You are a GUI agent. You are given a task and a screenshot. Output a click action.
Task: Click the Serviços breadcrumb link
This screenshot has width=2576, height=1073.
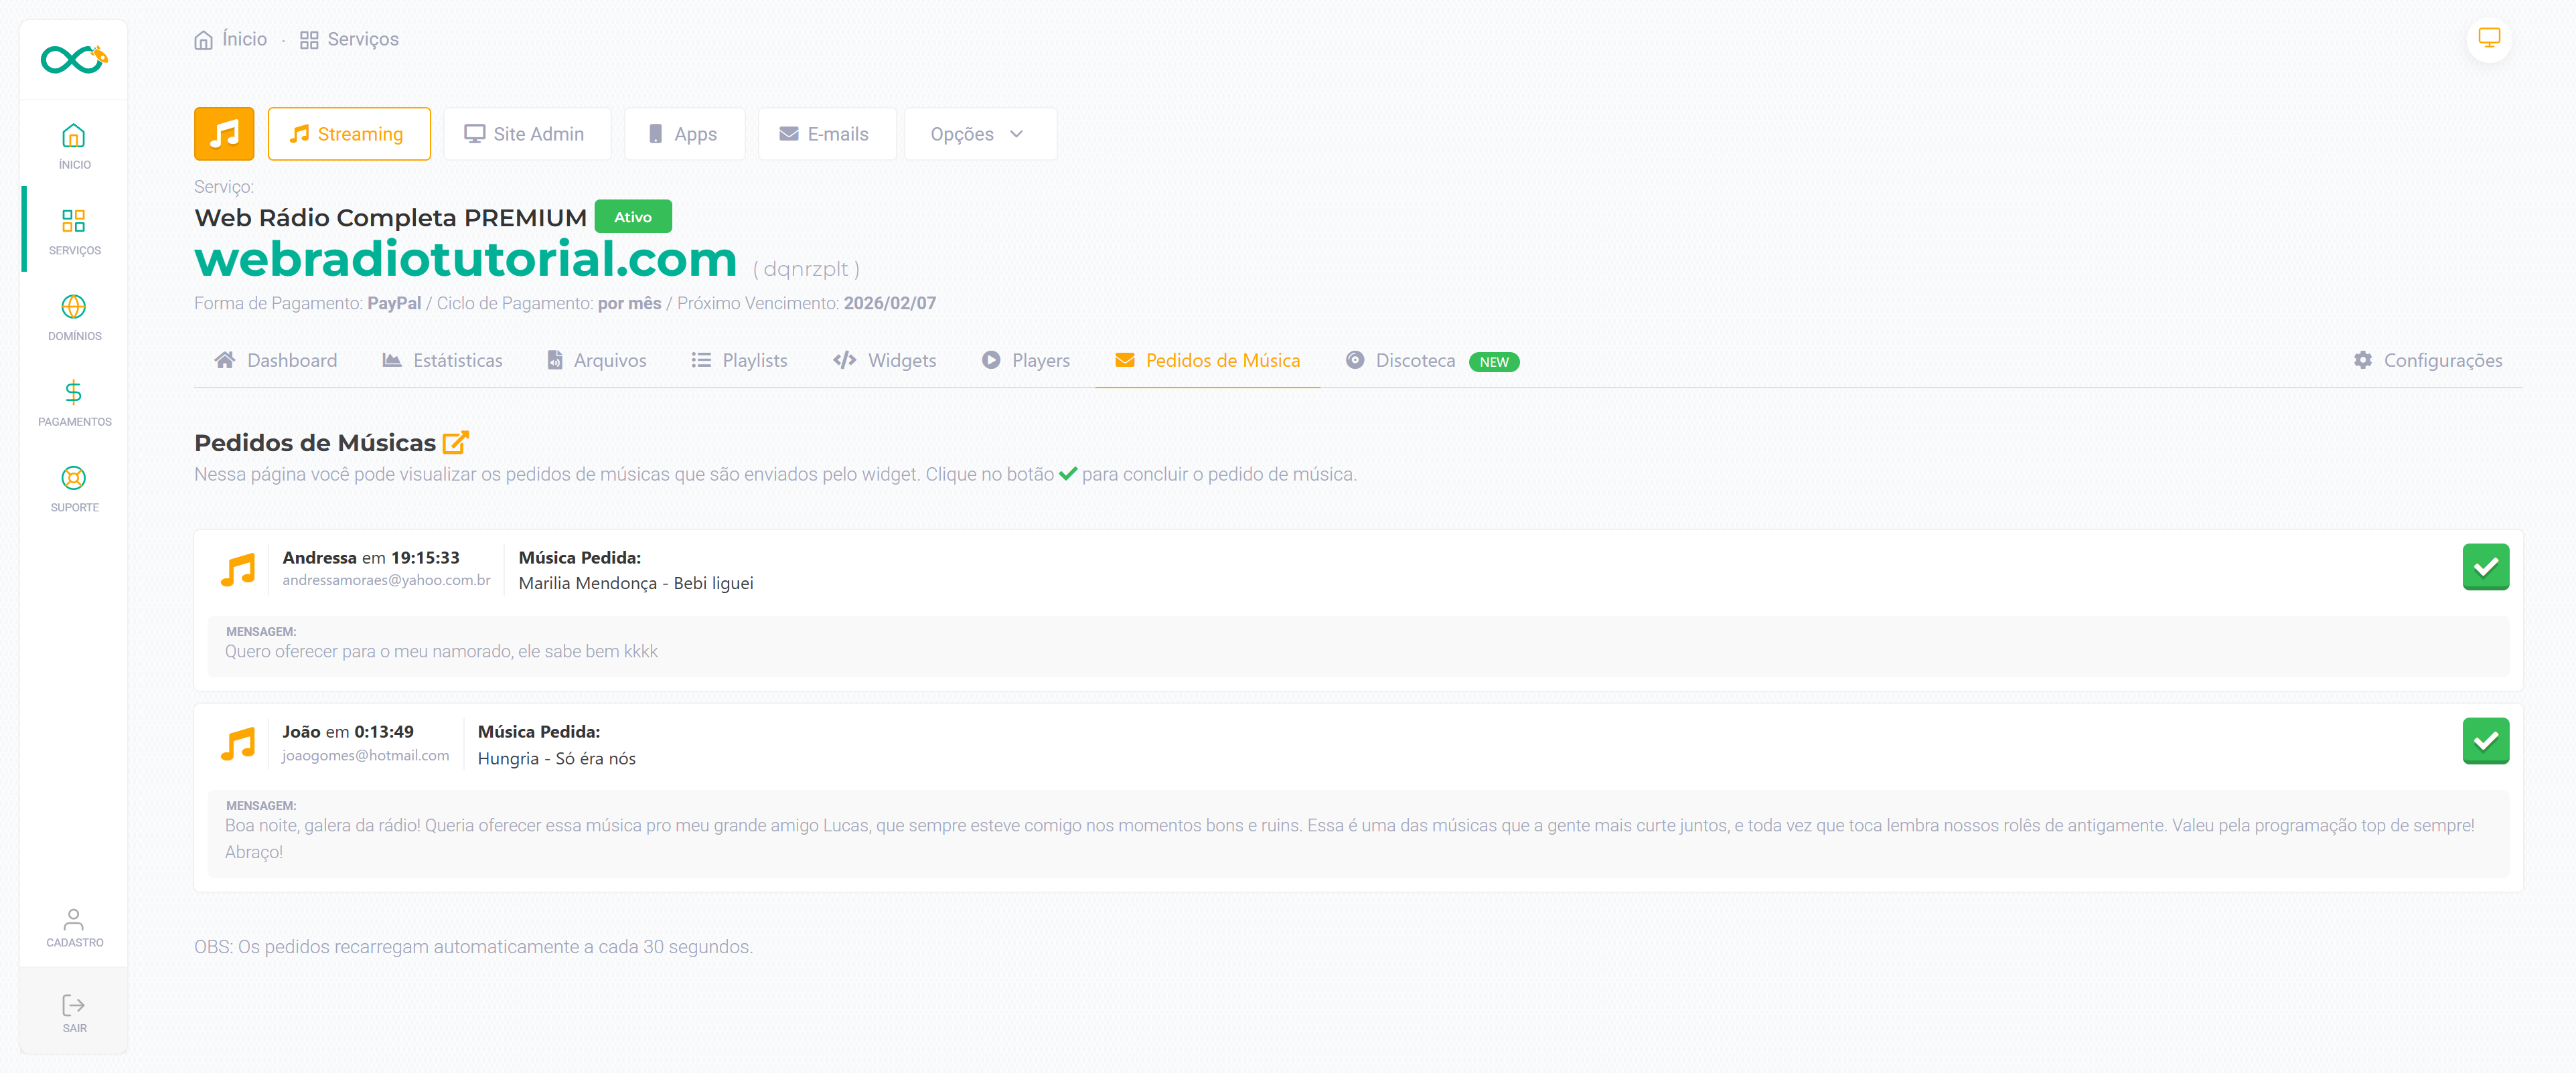point(349,39)
